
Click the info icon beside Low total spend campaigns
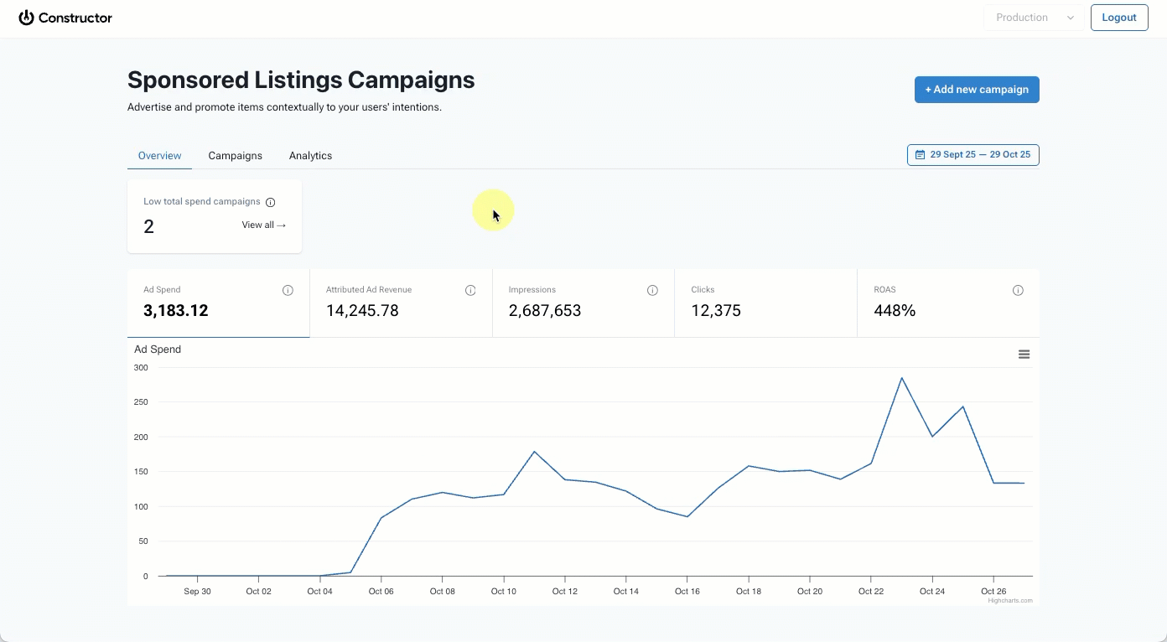[270, 202]
